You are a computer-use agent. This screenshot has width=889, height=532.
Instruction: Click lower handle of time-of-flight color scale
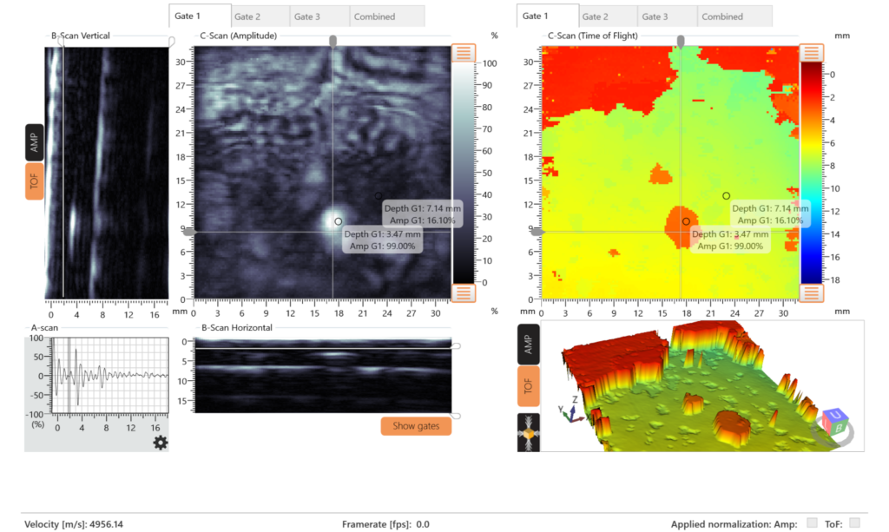click(811, 292)
